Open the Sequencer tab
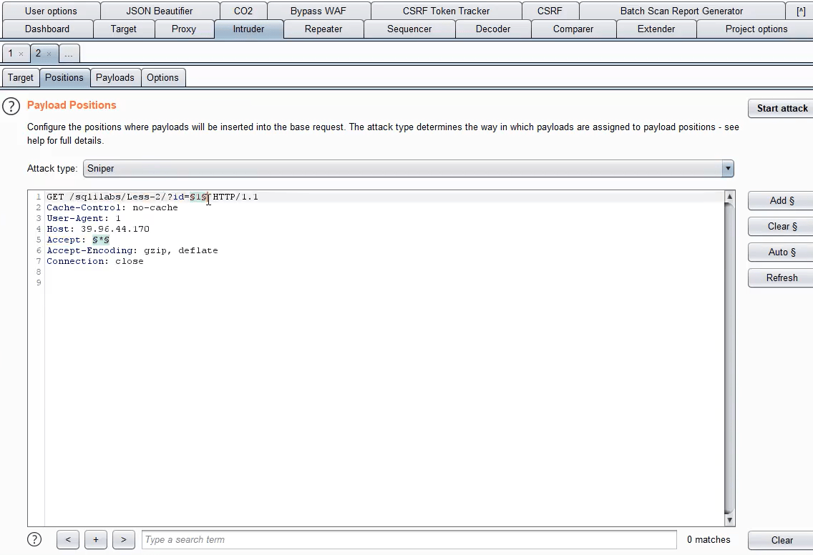Viewport: 813px width, 555px height. coord(409,29)
